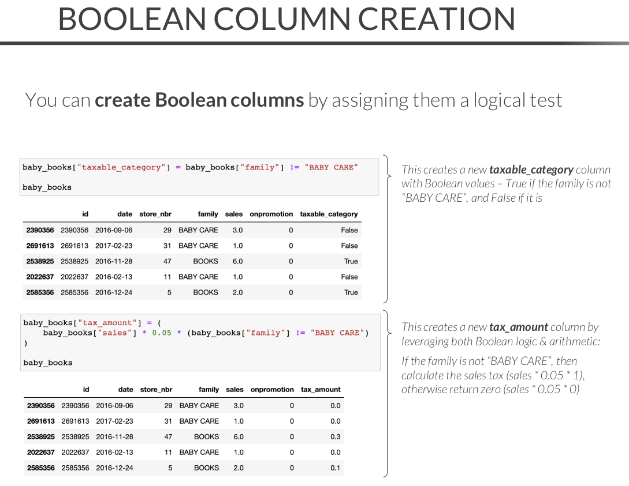The width and height of the screenshot is (629, 486).
Task: Click the BOOLEAN COLUMN CREATION slide title
Action: (286, 19)
